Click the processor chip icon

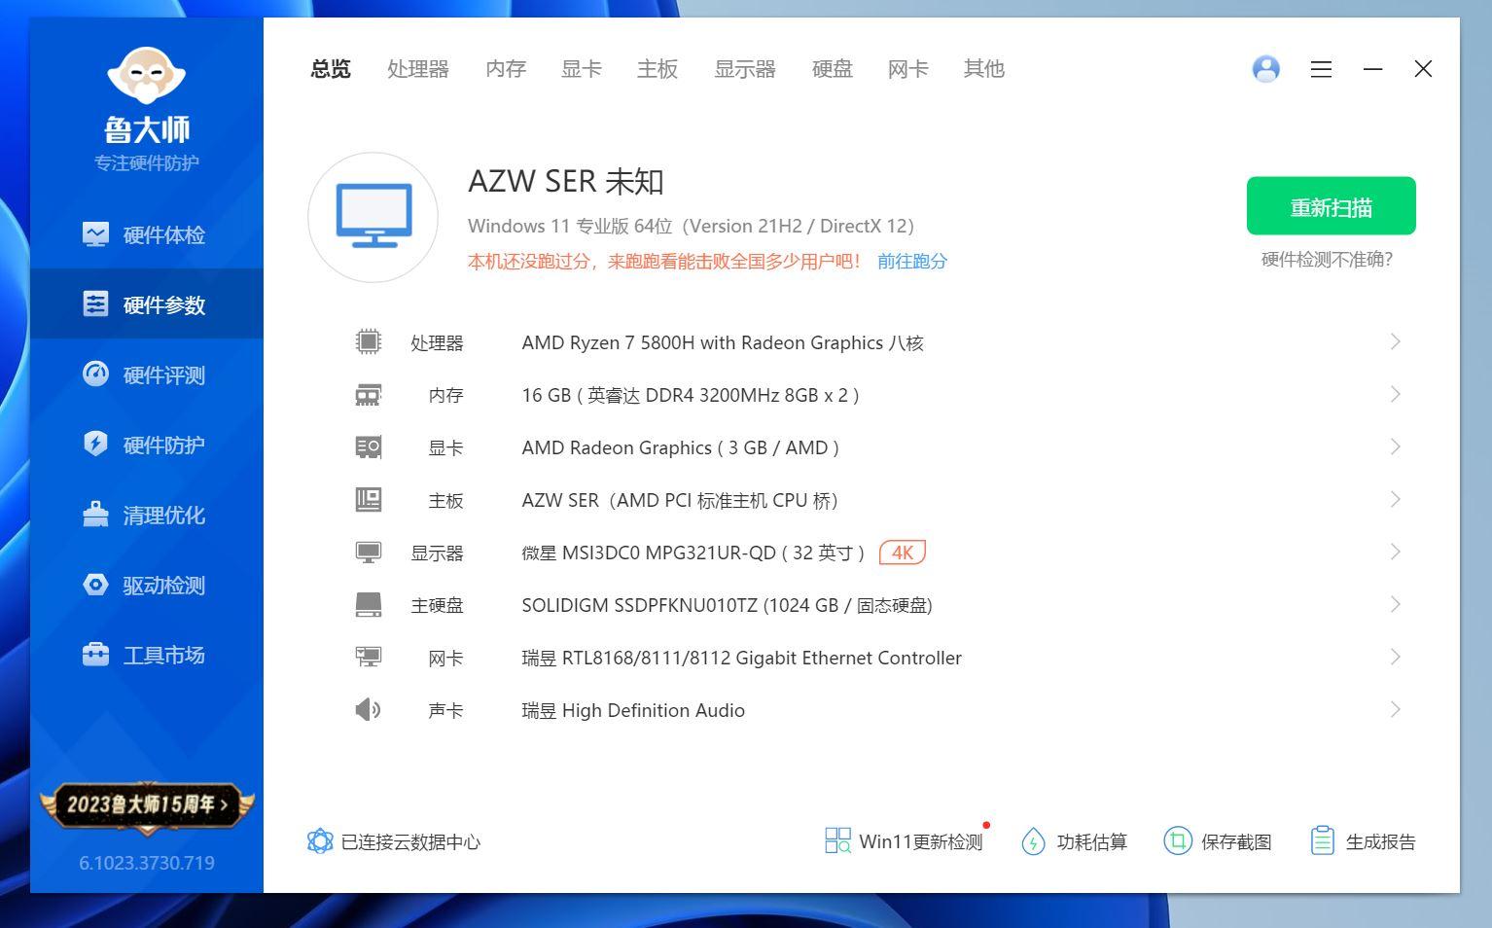coord(368,341)
